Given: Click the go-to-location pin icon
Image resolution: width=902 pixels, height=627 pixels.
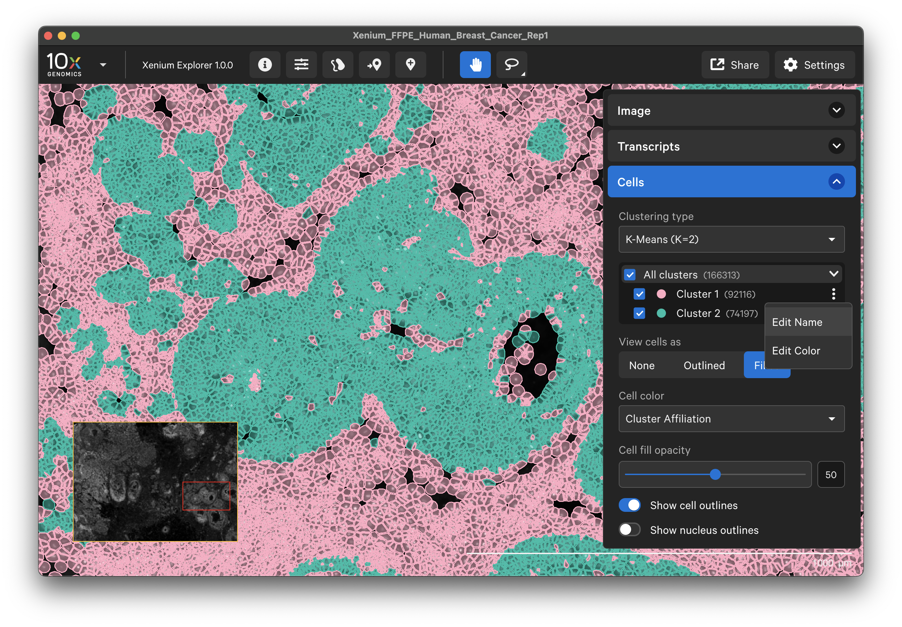Looking at the screenshot, I should point(374,64).
